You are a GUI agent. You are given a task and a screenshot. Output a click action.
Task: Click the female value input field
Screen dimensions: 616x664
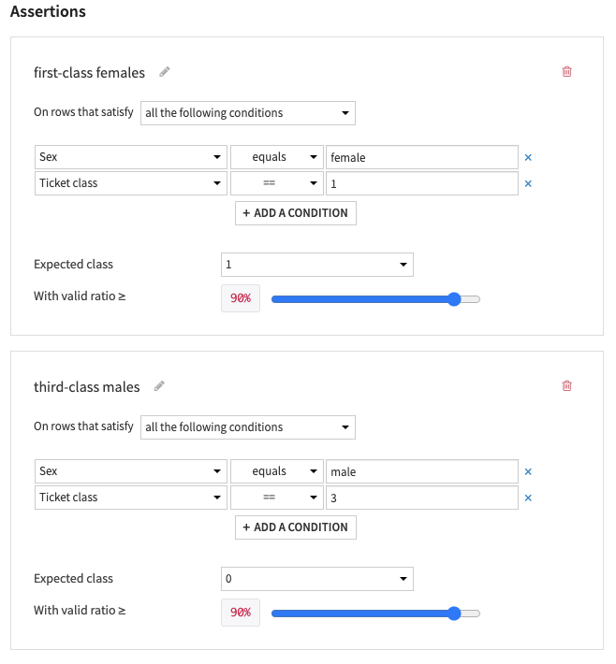point(421,157)
